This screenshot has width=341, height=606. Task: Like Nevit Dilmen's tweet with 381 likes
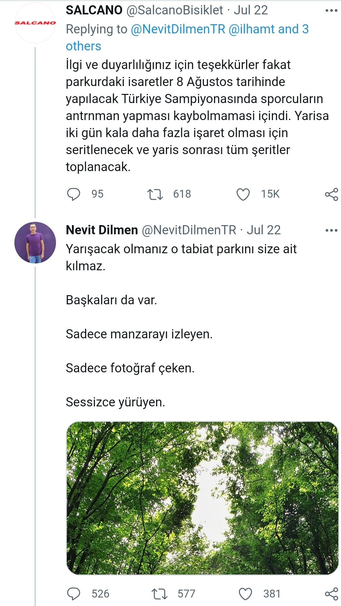point(245,594)
